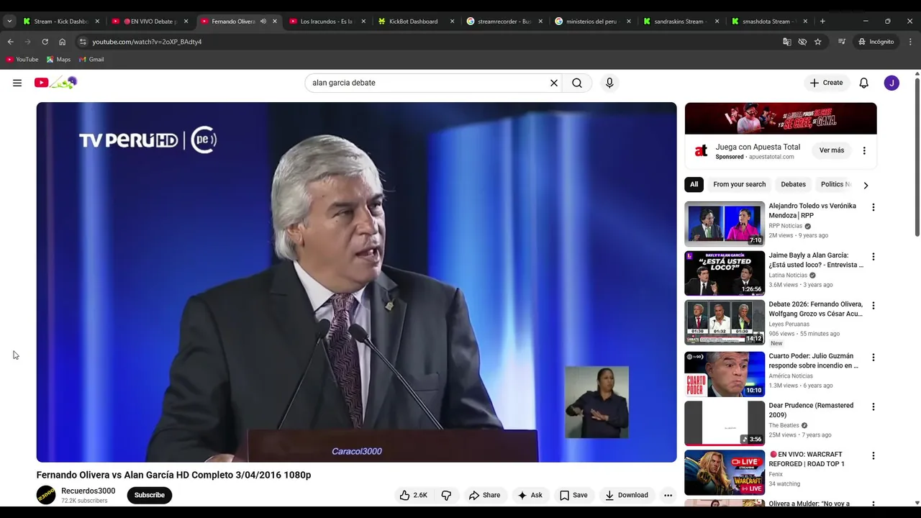
Task: Click Ver más on the ad
Action: (831, 150)
